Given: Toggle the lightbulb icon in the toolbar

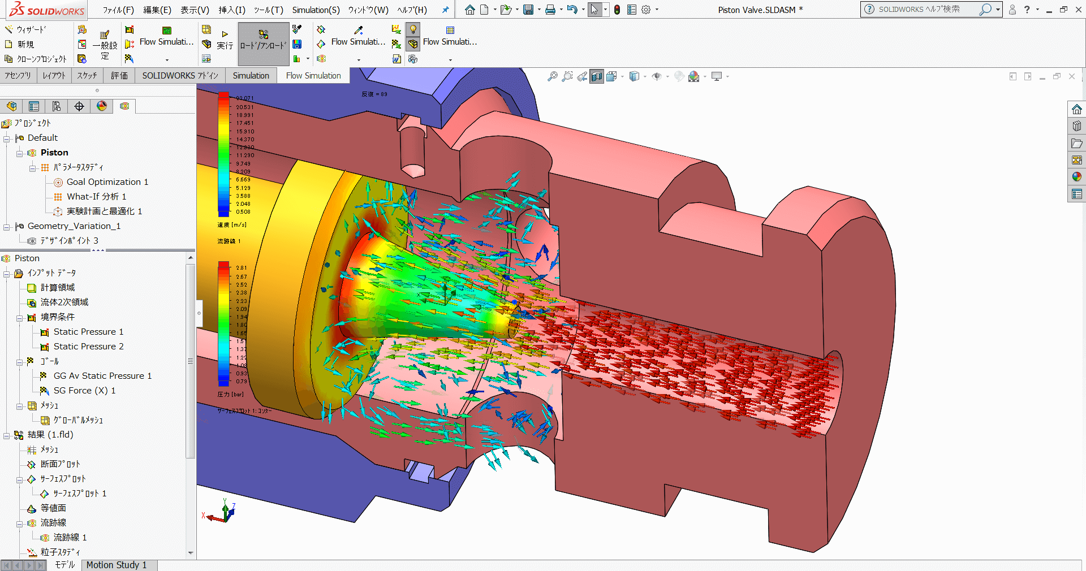Looking at the screenshot, I should point(413,29).
